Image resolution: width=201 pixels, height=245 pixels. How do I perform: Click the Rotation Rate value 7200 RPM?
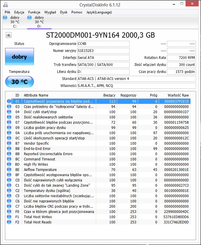coord(181,58)
